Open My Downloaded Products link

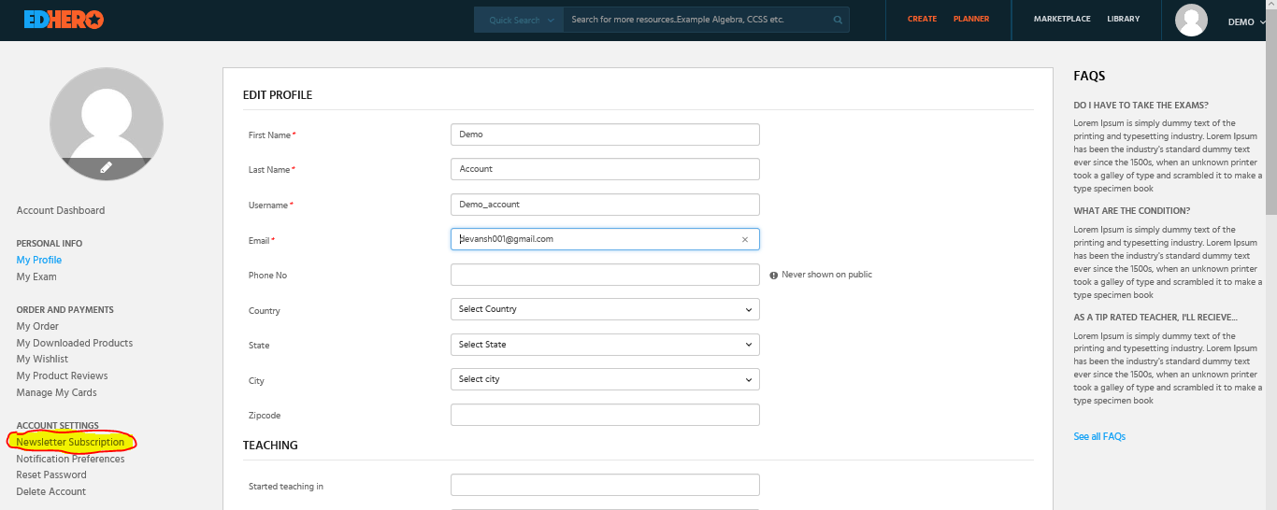coord(75,343)
